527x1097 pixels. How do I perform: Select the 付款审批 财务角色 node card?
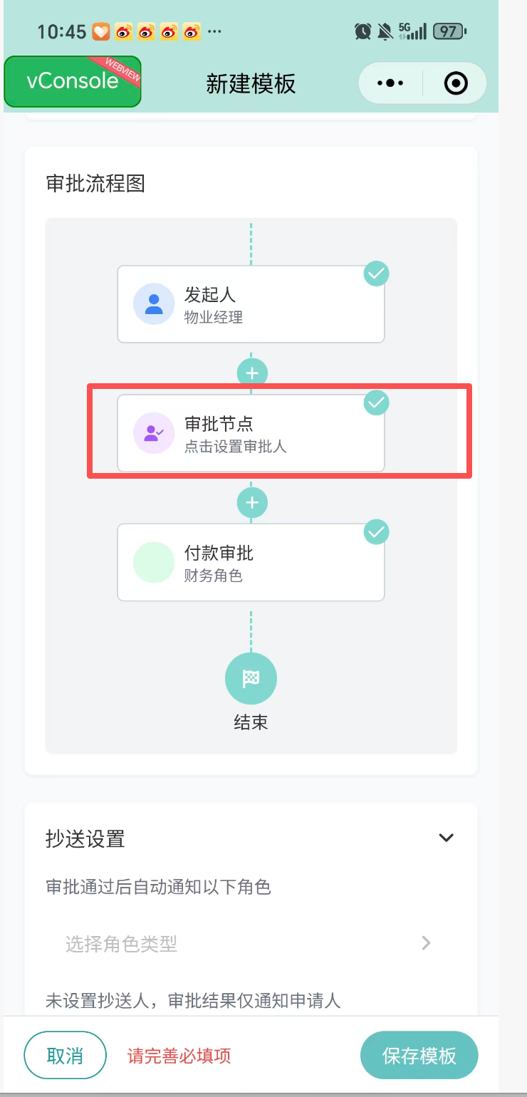tap(251, 562)
